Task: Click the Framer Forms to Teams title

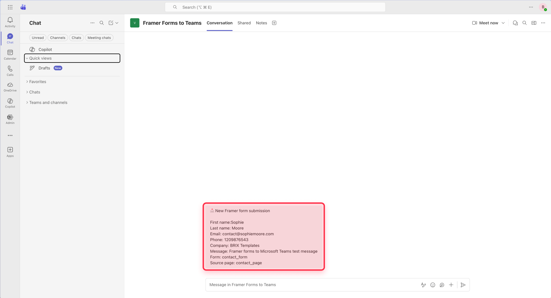Action: pos(172,23)
